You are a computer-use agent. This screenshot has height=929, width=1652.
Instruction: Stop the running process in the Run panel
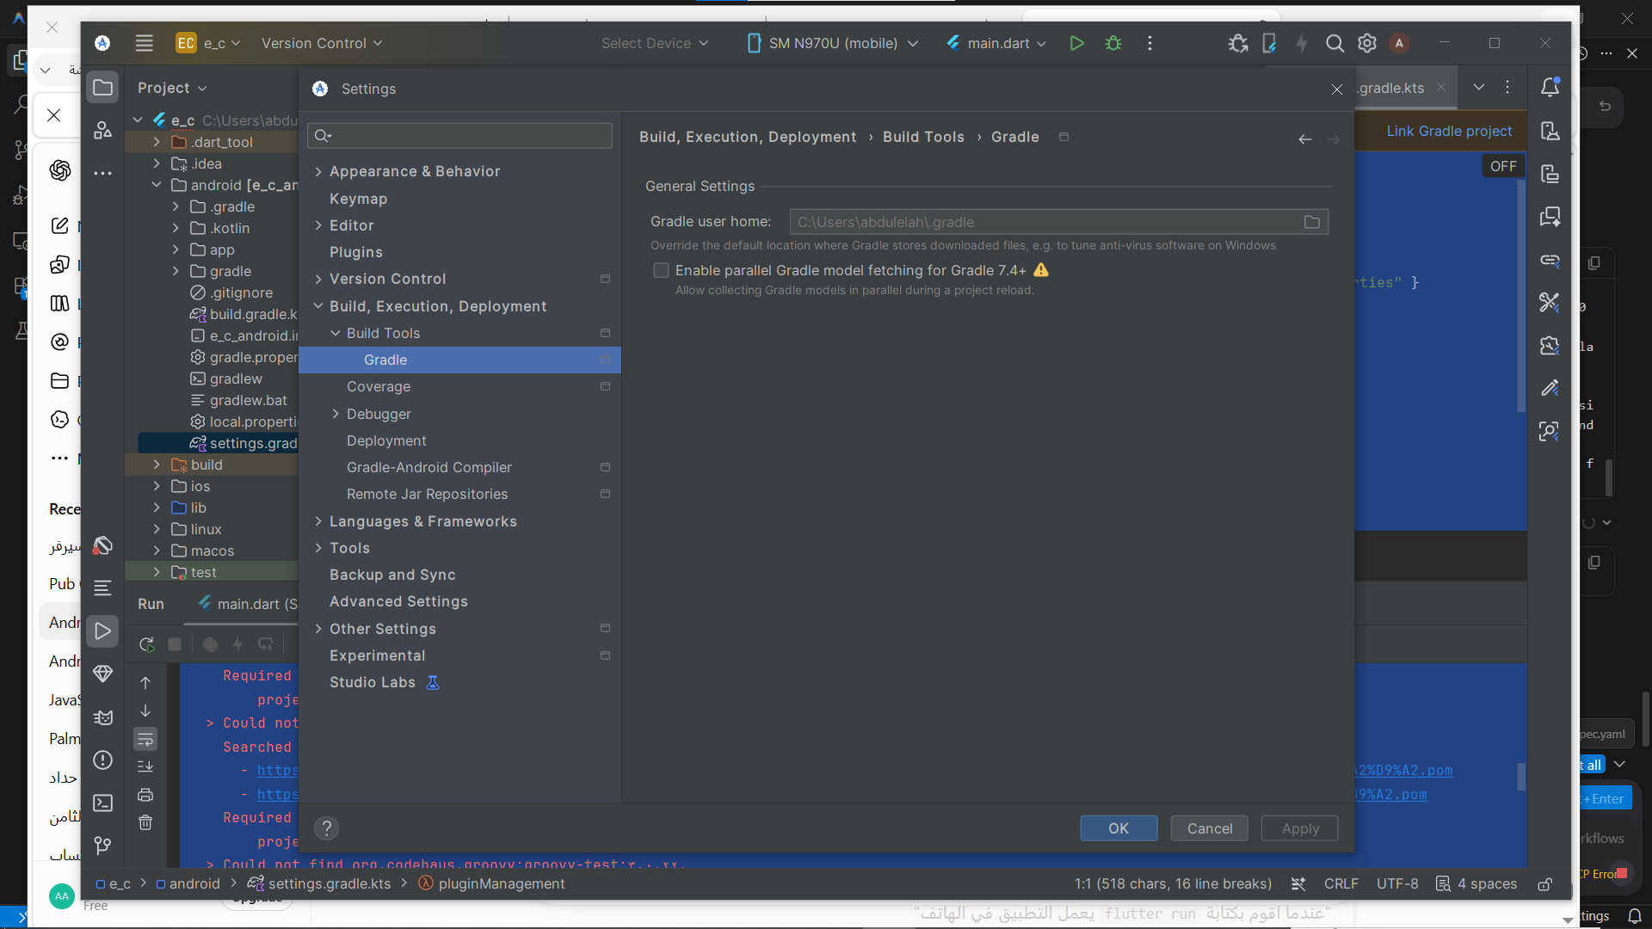(175, 644)
